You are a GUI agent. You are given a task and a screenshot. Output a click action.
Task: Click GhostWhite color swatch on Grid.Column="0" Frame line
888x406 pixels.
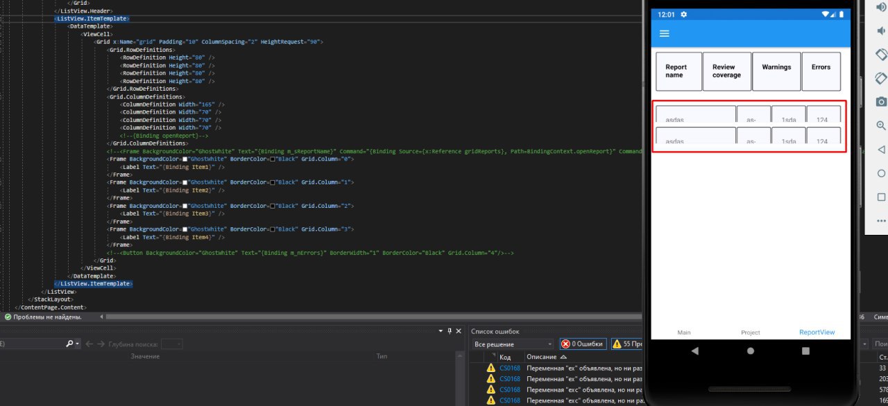pyautogui.click(x=185, y=159)
